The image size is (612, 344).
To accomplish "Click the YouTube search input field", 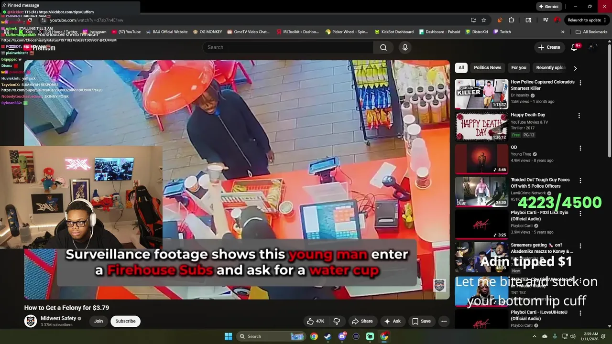I will click(288, 47).
